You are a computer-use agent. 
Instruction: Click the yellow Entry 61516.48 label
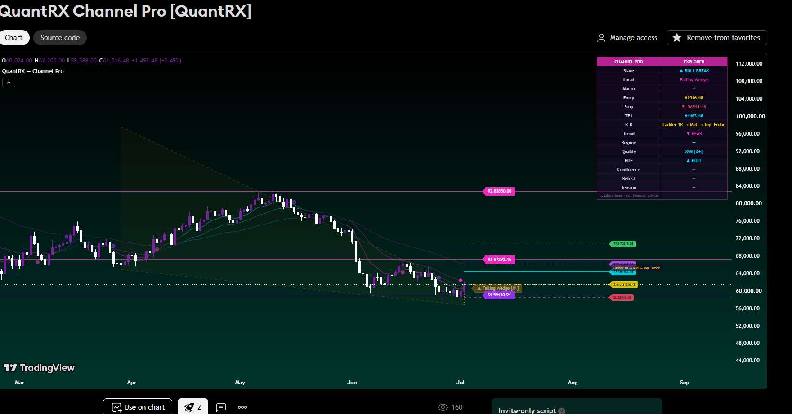[624, 284]
